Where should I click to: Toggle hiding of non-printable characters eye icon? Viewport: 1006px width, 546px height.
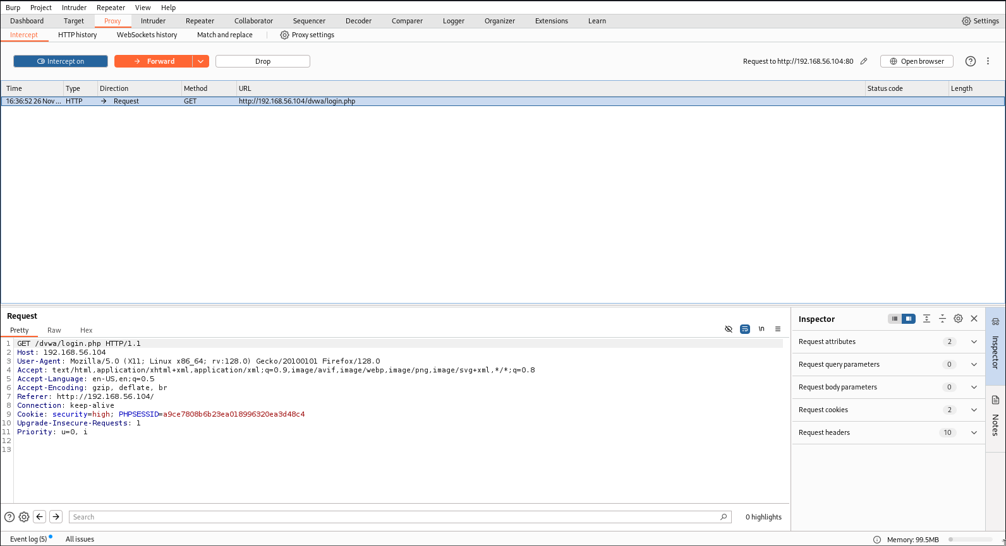[729, 329]
